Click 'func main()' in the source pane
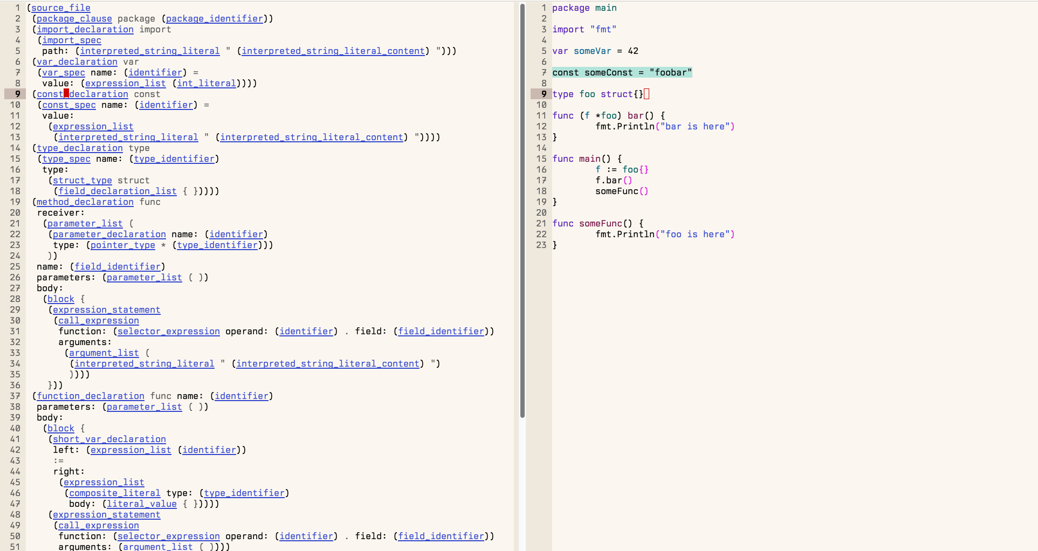1038x551 pixels. coord(582,159)
